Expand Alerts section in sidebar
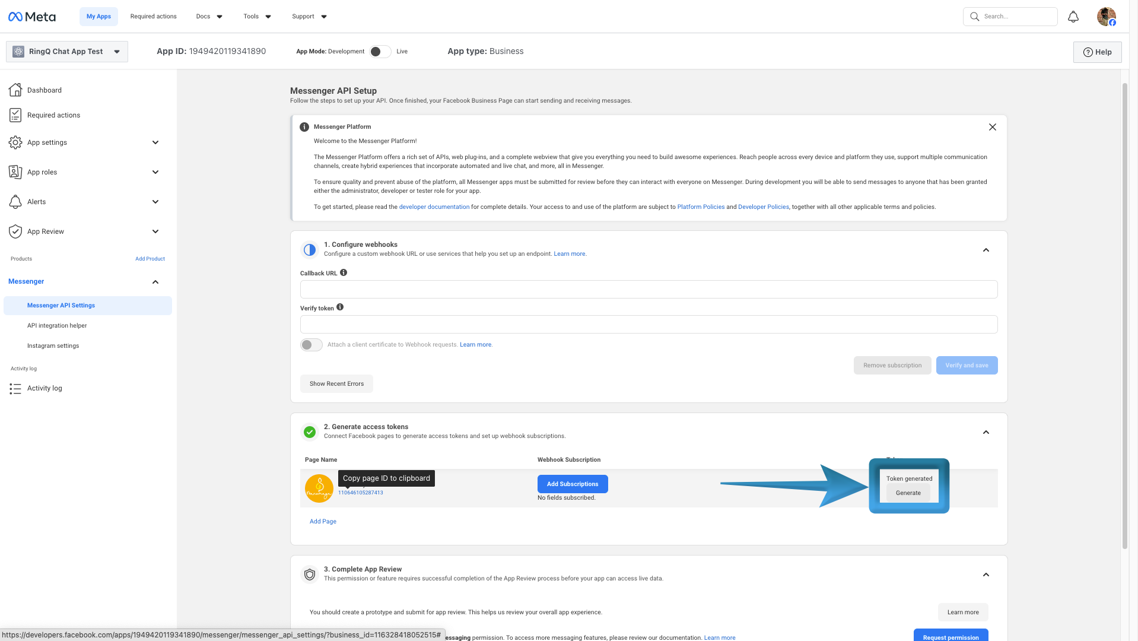1138x641 pixels. [155, 202]
